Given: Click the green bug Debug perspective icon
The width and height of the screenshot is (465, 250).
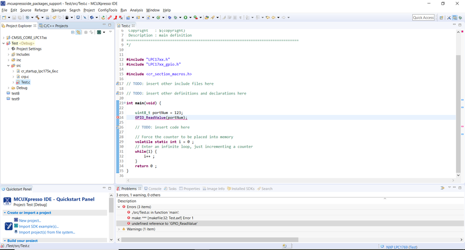Looking at the screenshot, I should click(x=460, y=18).
